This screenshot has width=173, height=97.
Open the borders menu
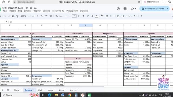click(x=107, y=16)
